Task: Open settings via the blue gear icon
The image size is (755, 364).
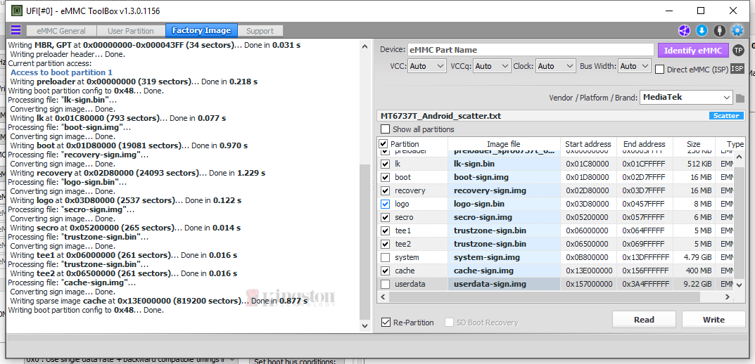Action: click(737, 31)
